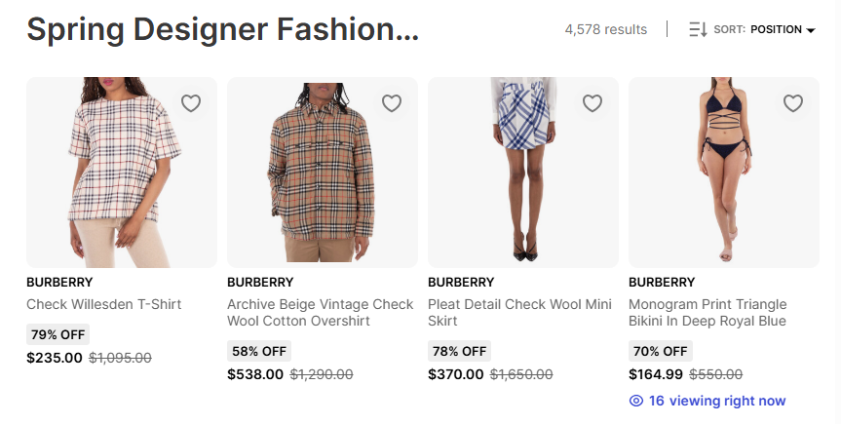Add Pleat Detail Mini Skirt to wishlist
The height and width of the screenshot is (424, 841).
593,103
